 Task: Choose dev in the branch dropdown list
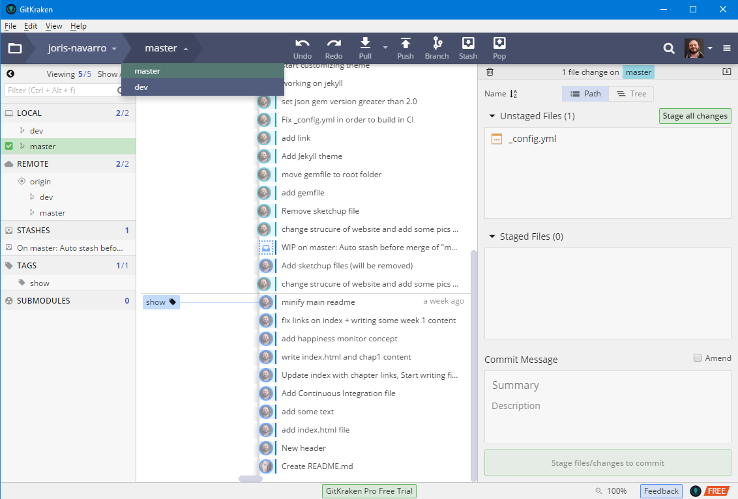(x=202, y=87)
